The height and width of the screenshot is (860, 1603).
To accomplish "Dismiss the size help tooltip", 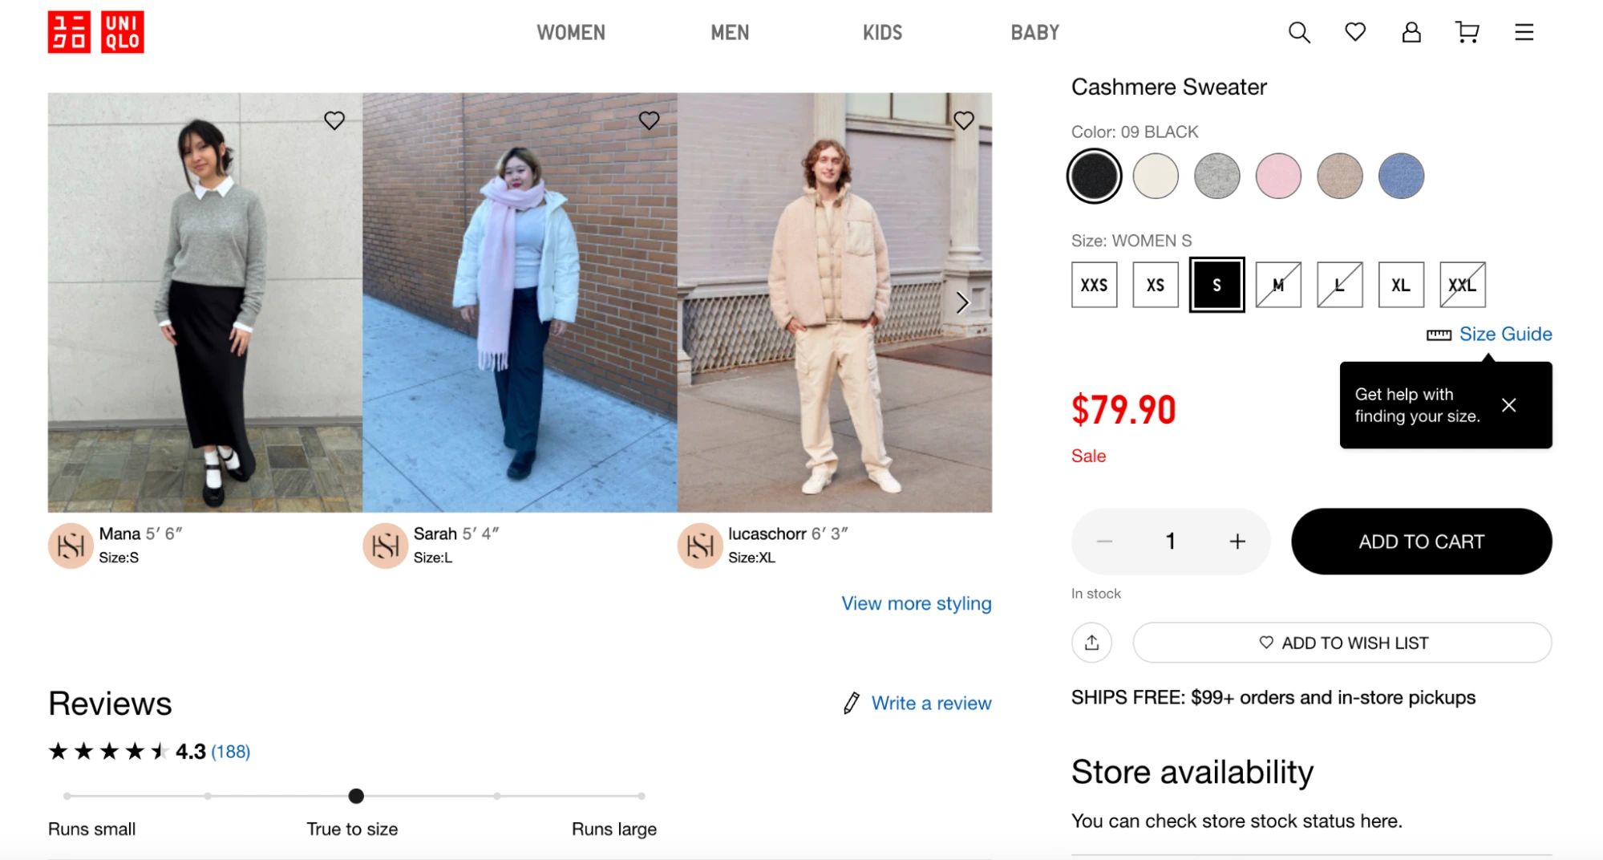I will pyautogui.click(x=1508, y=405).
